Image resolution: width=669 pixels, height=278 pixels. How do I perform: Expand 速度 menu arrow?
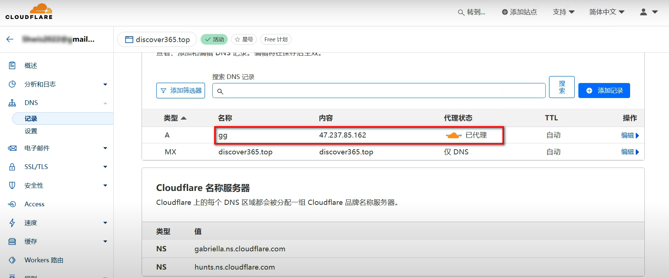click(x=105, y=223)
